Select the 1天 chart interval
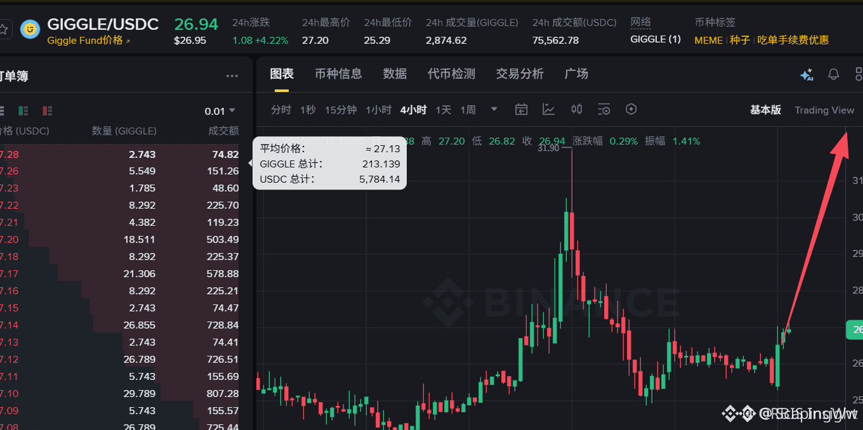Image resolution: width=863 pixels, height=430 pixels. (443, 110)
